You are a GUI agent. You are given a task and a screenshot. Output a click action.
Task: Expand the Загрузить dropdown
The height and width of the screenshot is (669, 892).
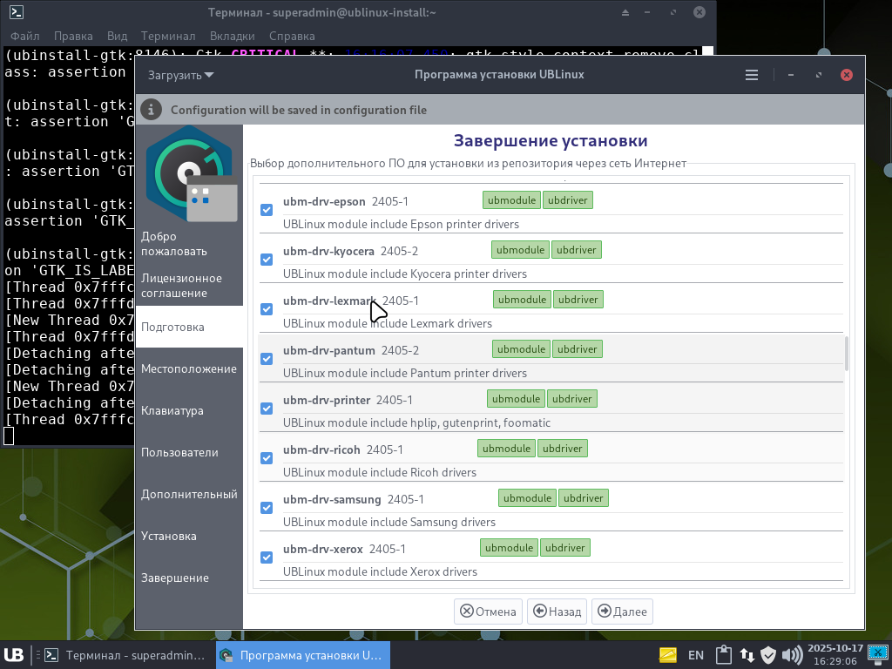point(180,75)
